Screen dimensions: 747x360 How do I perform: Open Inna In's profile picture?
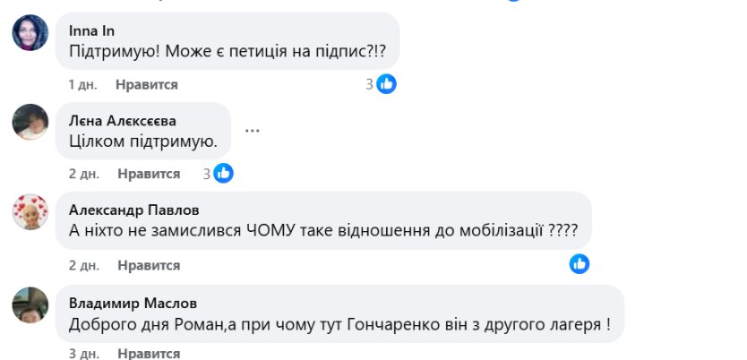click(x=30, y=33)
